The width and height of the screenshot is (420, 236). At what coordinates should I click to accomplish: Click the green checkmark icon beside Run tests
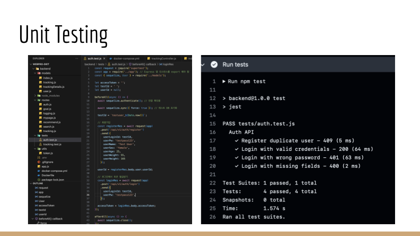214,64
